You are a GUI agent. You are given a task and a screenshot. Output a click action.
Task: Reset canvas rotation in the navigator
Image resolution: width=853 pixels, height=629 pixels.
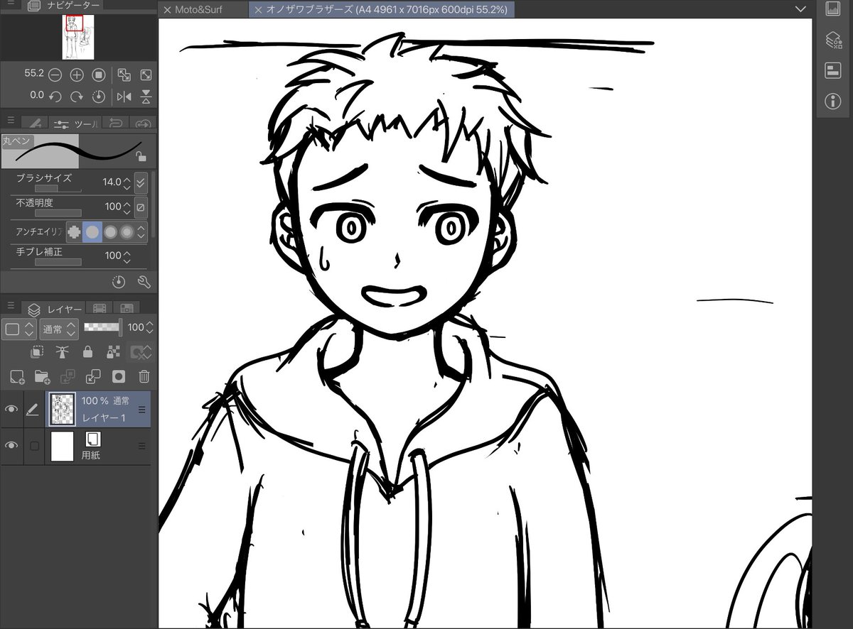tap(98, 96)
